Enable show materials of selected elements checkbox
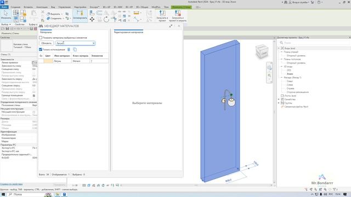 coord(41,38)
